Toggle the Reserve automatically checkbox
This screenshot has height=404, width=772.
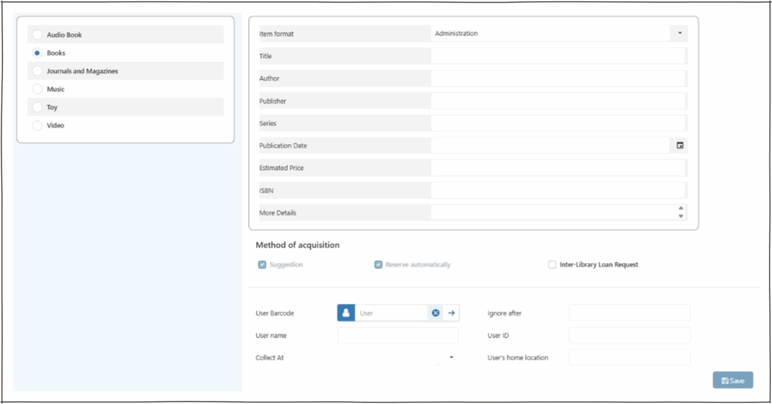tap(378, 265)
